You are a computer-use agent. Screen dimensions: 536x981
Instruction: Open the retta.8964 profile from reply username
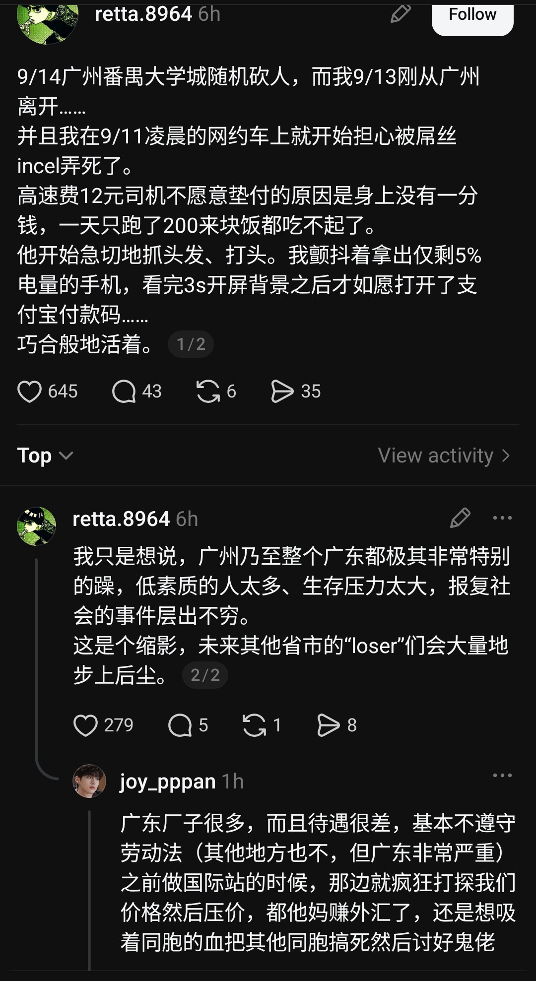pos(121,519)
